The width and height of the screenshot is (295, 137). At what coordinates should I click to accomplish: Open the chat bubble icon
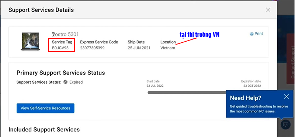coord(285,124)
